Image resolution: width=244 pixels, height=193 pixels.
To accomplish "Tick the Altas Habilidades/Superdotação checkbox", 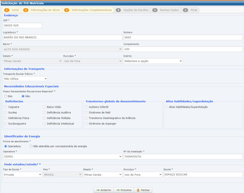I will click(x=166, y=107).
